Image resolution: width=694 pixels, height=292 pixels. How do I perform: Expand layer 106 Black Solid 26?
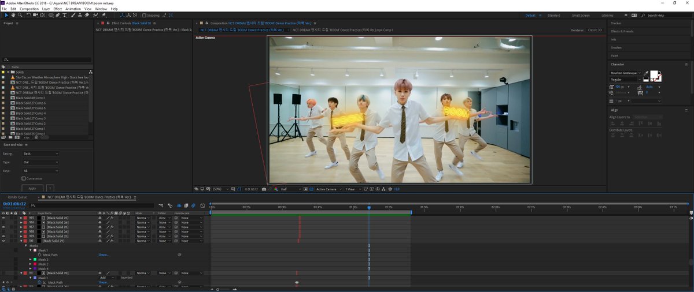(21, 223)
